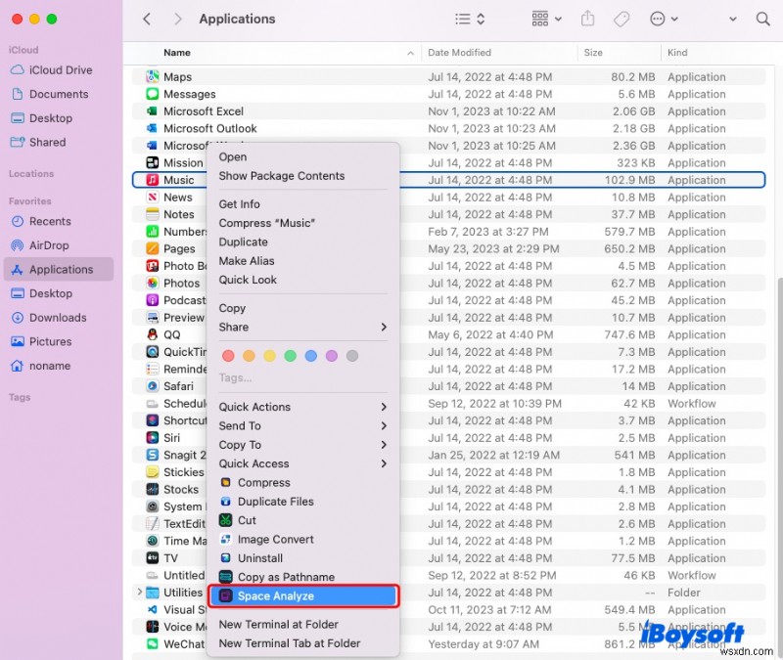783x660 pixels.
Task: Apply the blue tag color
Action: (310, 356)
